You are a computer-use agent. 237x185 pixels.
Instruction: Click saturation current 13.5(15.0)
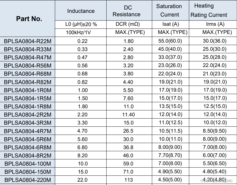pyautogui.click(x=171, y=106)
